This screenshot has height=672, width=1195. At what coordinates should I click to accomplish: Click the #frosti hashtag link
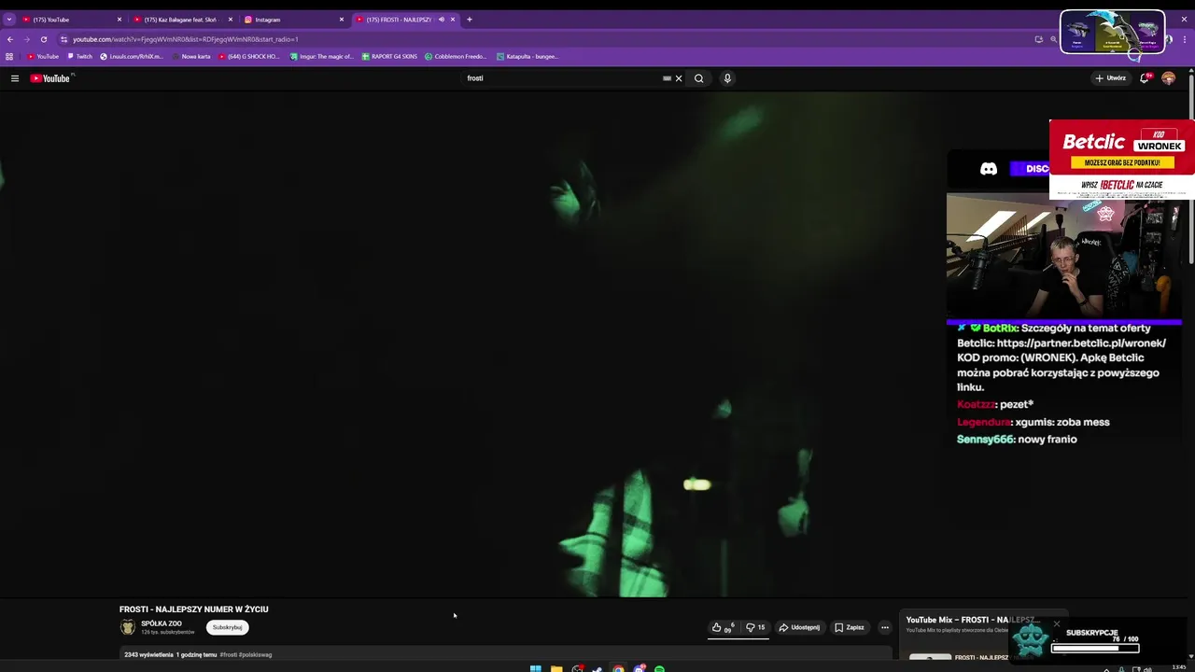pos(229,654)
